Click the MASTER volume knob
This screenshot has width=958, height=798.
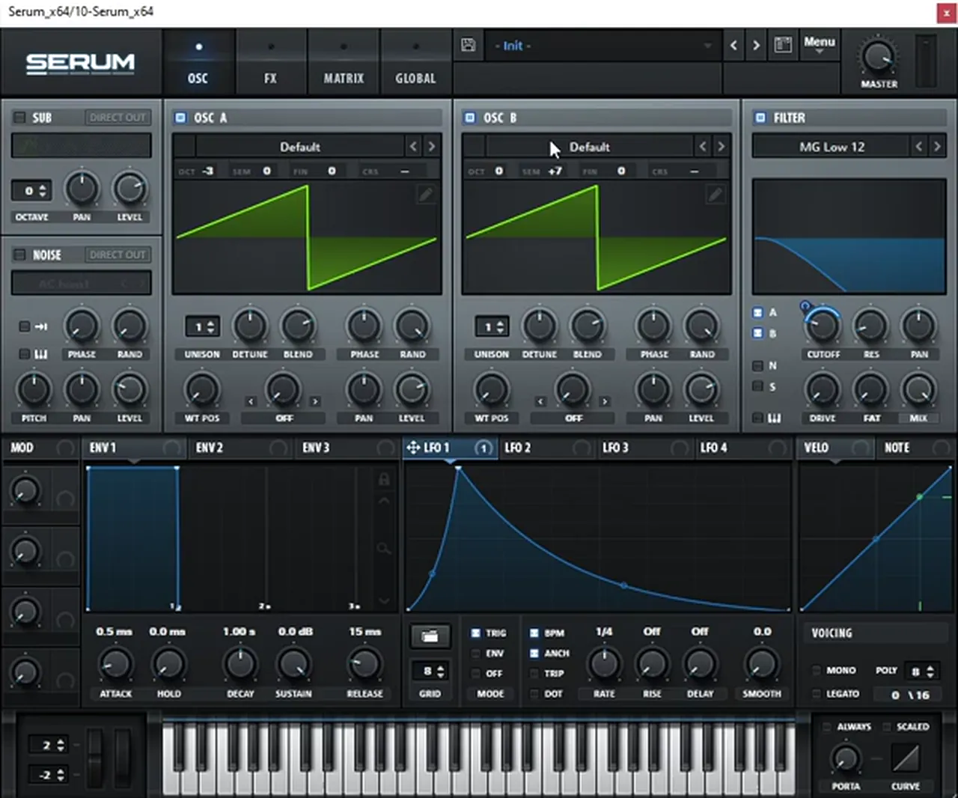click(878, 57)
